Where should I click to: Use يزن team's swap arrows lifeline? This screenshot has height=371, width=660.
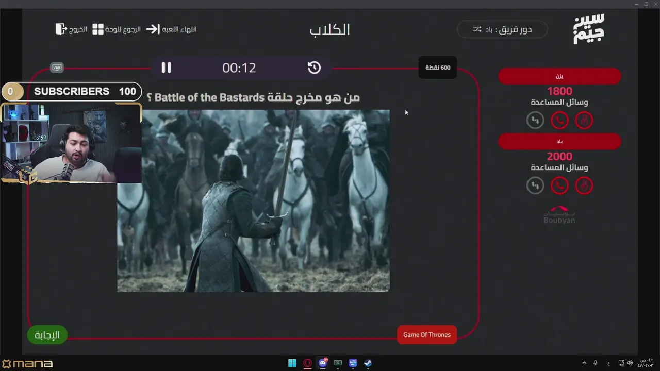(x=535, y=121)
